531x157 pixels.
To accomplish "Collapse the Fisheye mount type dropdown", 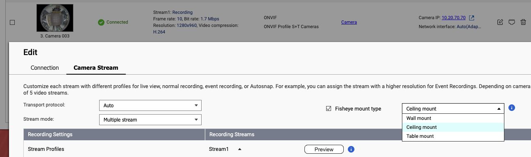I will [453, 108].
